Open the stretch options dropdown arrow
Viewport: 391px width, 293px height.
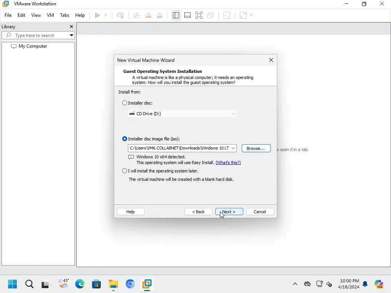coord(251,15)
